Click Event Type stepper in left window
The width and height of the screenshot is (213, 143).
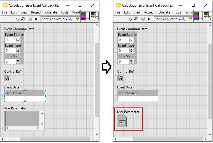(x=18, y=51)
